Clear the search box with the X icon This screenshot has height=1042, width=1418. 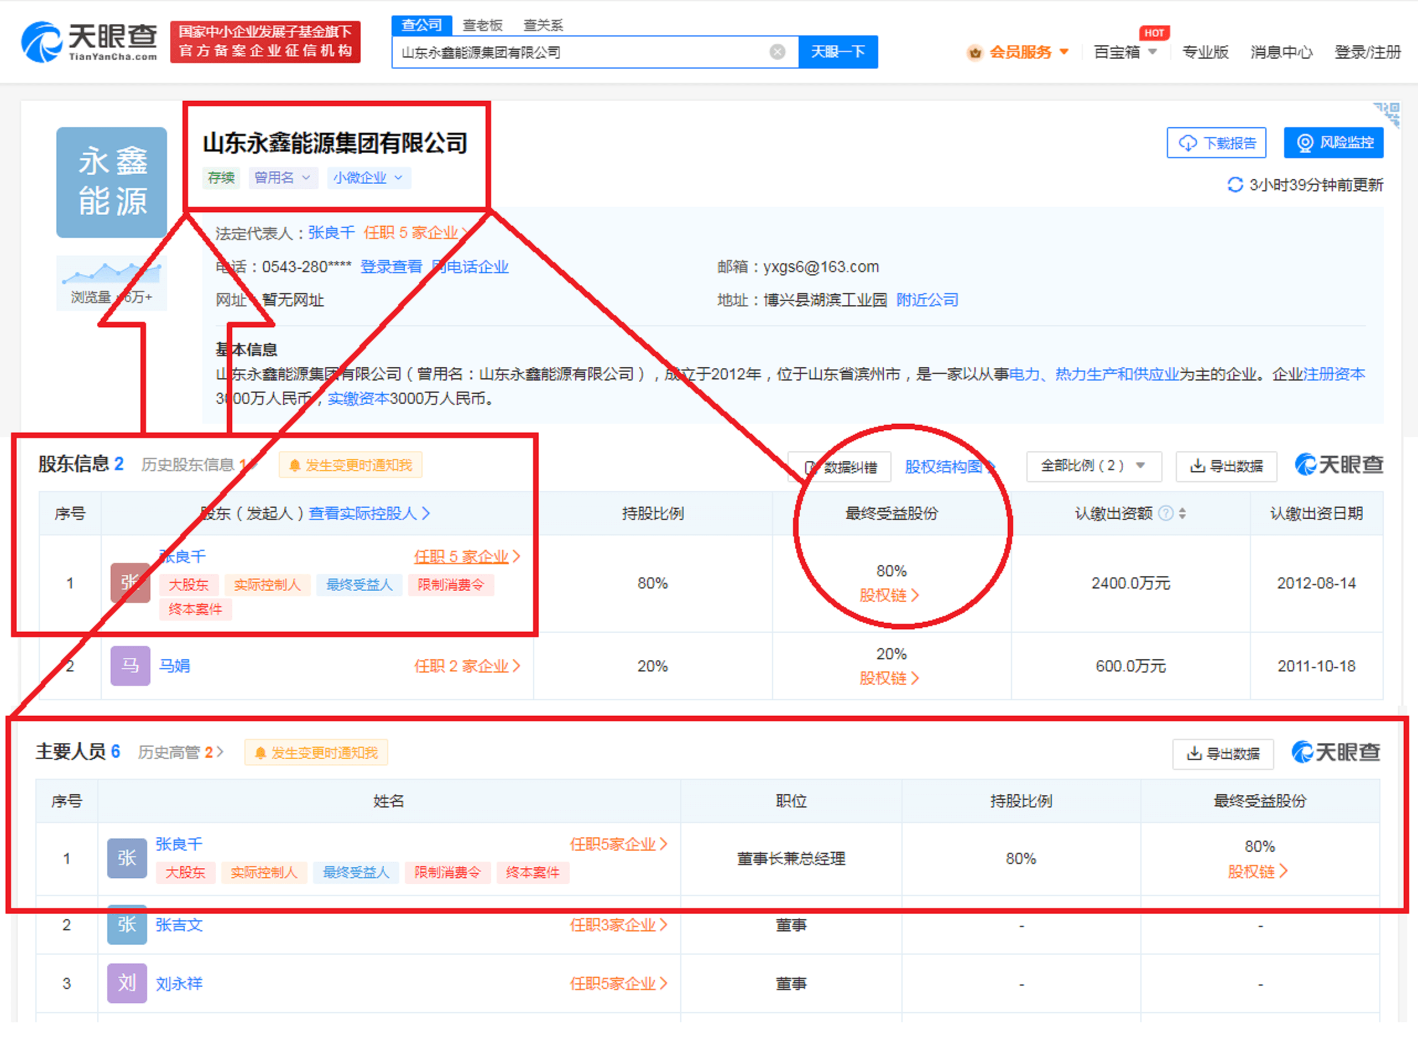[777, 52]
